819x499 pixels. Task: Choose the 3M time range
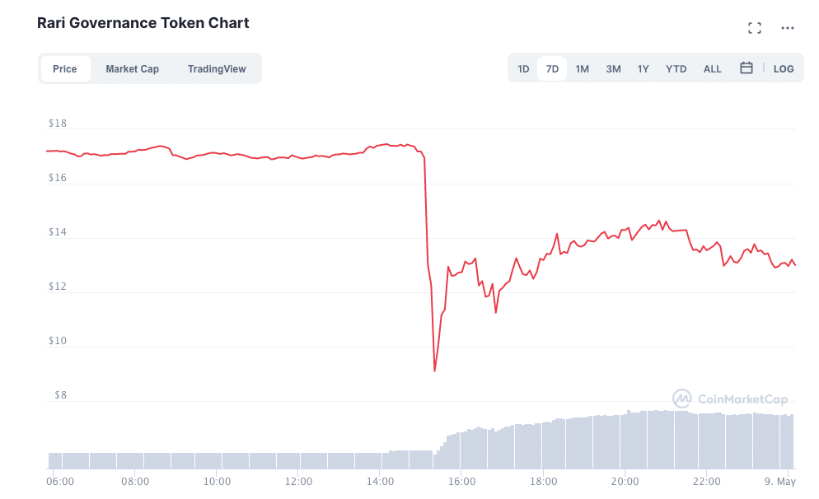point(613,69)
